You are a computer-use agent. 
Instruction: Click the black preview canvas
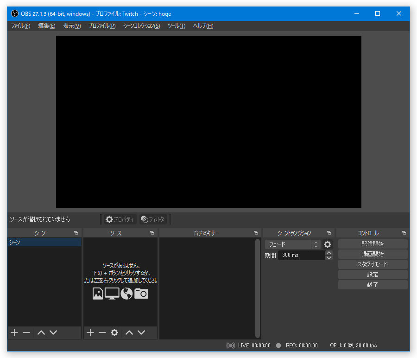208,121
